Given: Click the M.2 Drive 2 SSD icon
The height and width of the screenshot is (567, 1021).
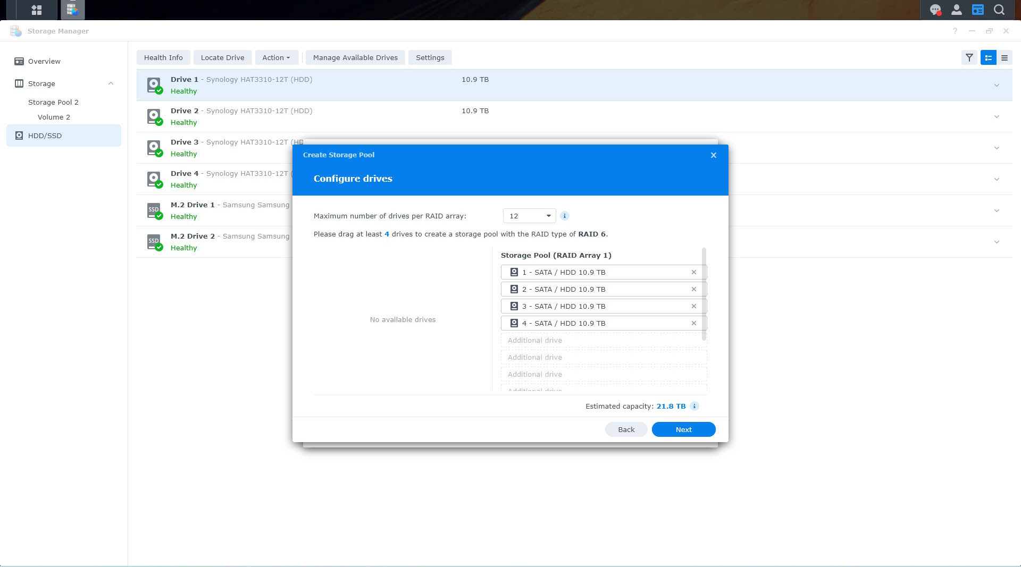Looking at the screenshot, I should [x=154, y=242].
